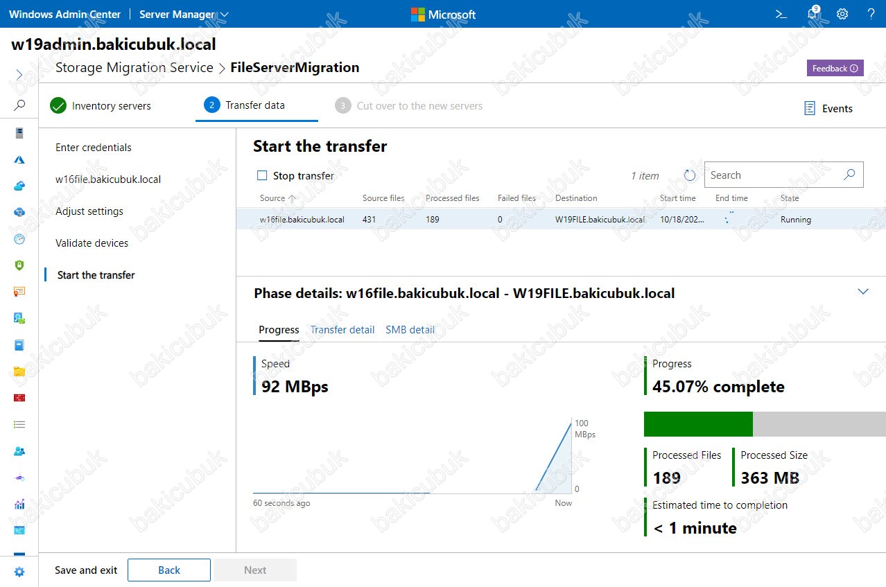Screen dimensions: 886x587
Task: Click the W19FILE.bakicubuk.local destination cell
Action: pos(600,219)
